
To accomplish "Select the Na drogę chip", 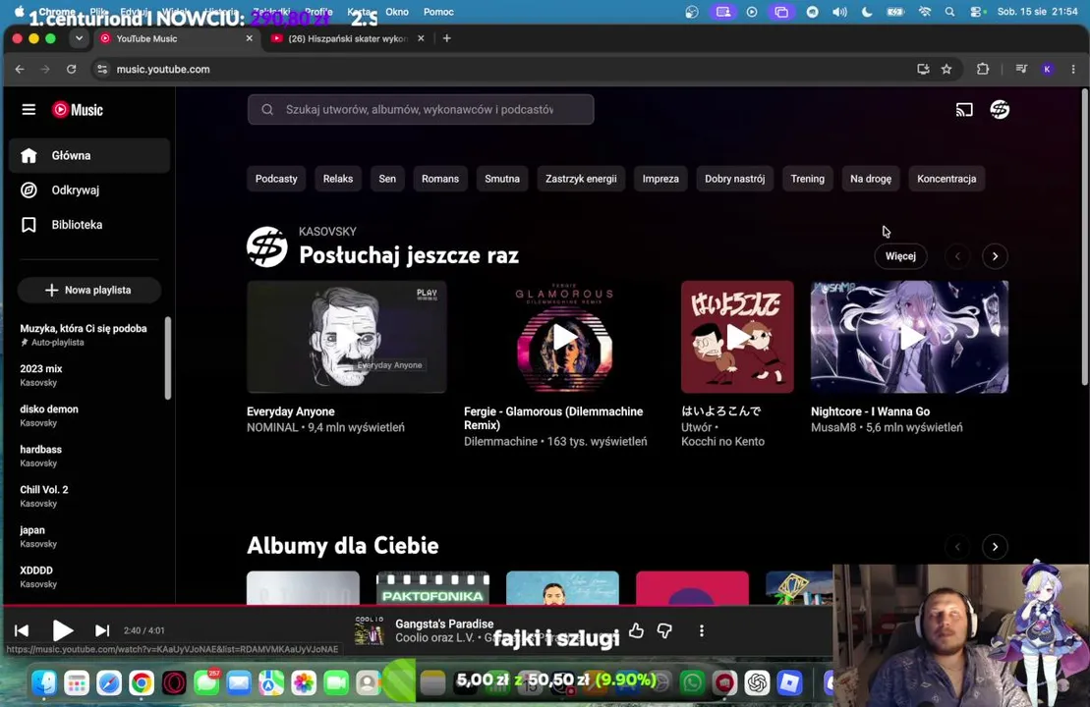I will coord(871,179).
